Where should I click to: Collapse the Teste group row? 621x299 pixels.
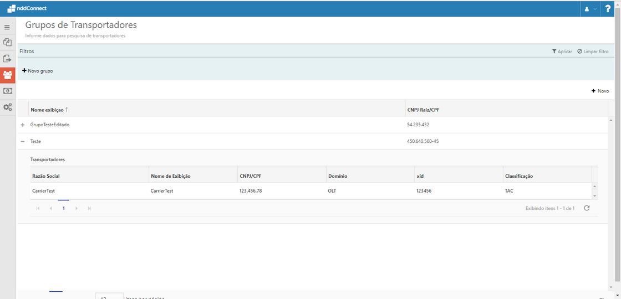[x=23, y=142]
